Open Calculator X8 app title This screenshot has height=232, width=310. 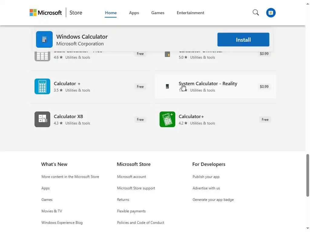coord(68,116)
